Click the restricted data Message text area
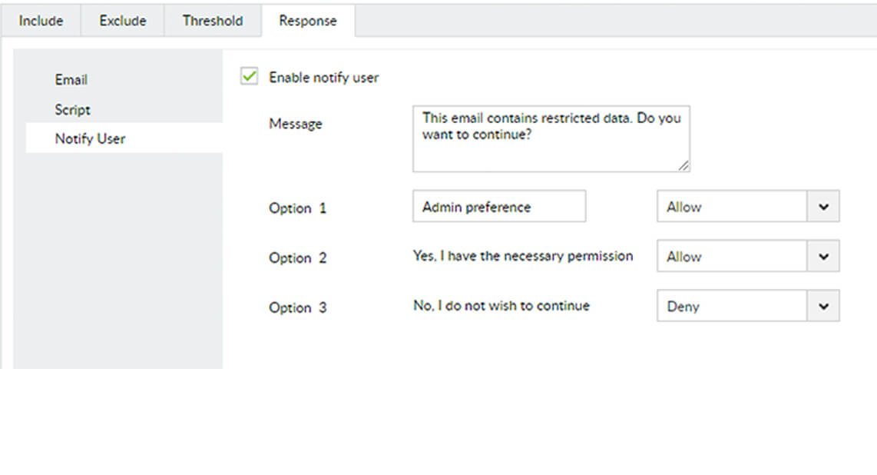The image size is (877, 475). [551, 138]
